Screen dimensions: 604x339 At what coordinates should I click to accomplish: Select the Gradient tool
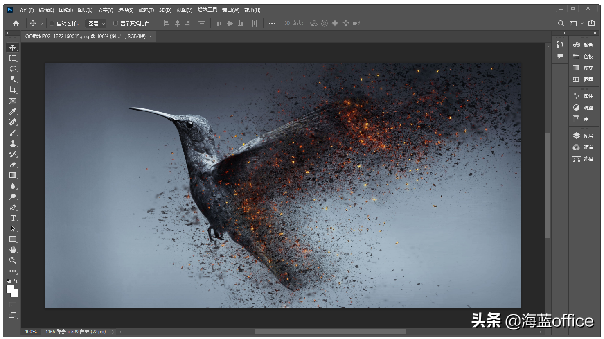pyautogui.click(x=13, y=175)
